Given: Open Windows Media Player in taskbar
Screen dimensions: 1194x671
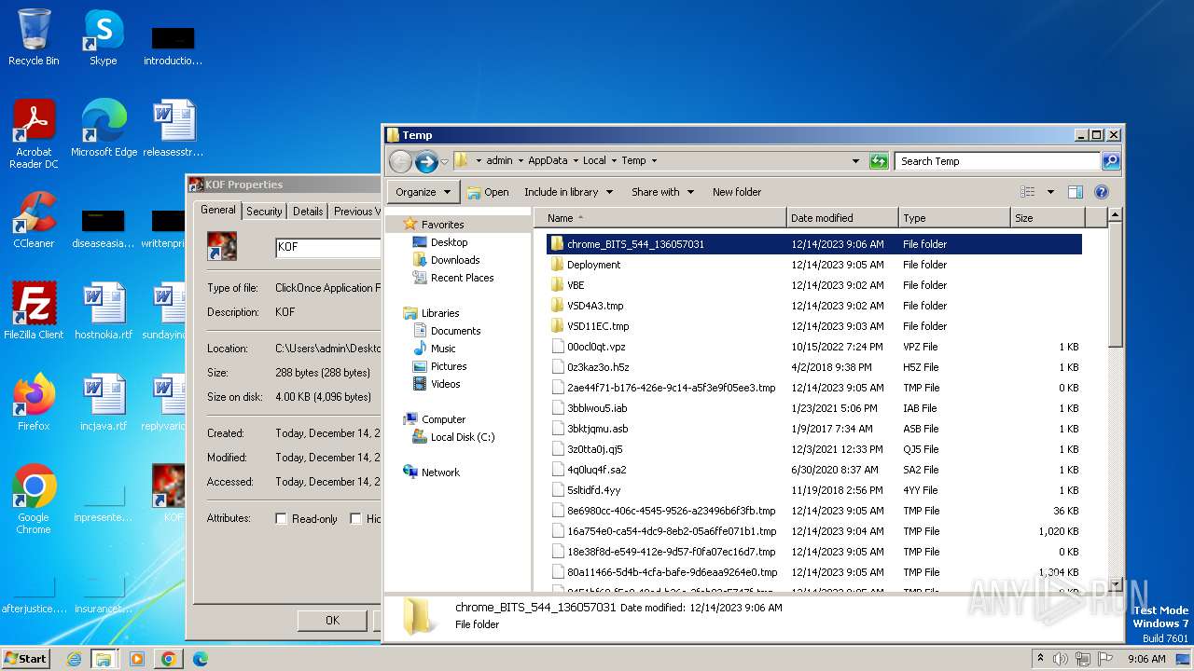Looking at the screenshot, I should 137,659.
